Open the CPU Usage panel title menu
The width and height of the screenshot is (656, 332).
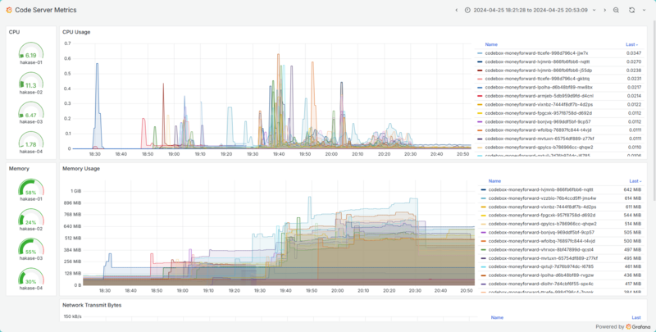(76, 32)
